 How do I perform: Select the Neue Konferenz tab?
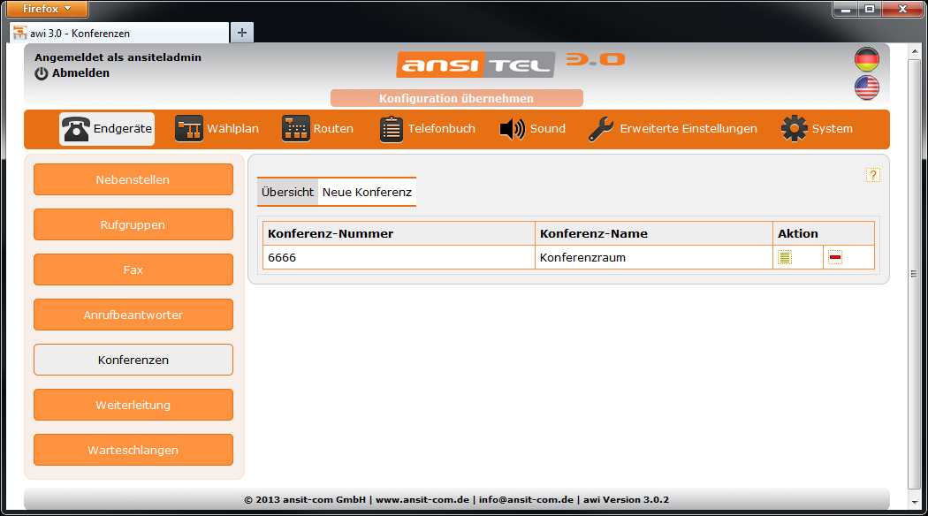[367, 192]
